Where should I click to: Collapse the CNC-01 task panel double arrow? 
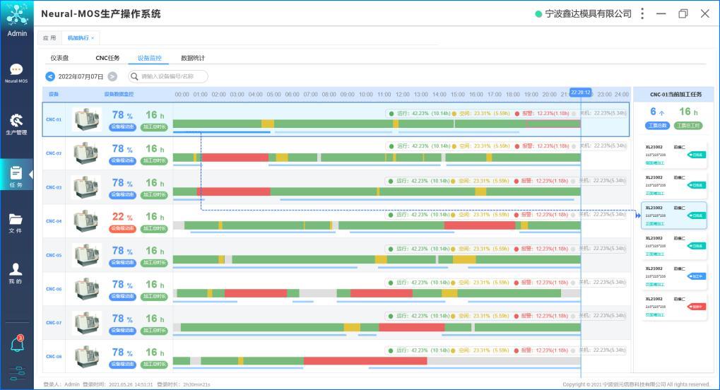coord(638,216)
